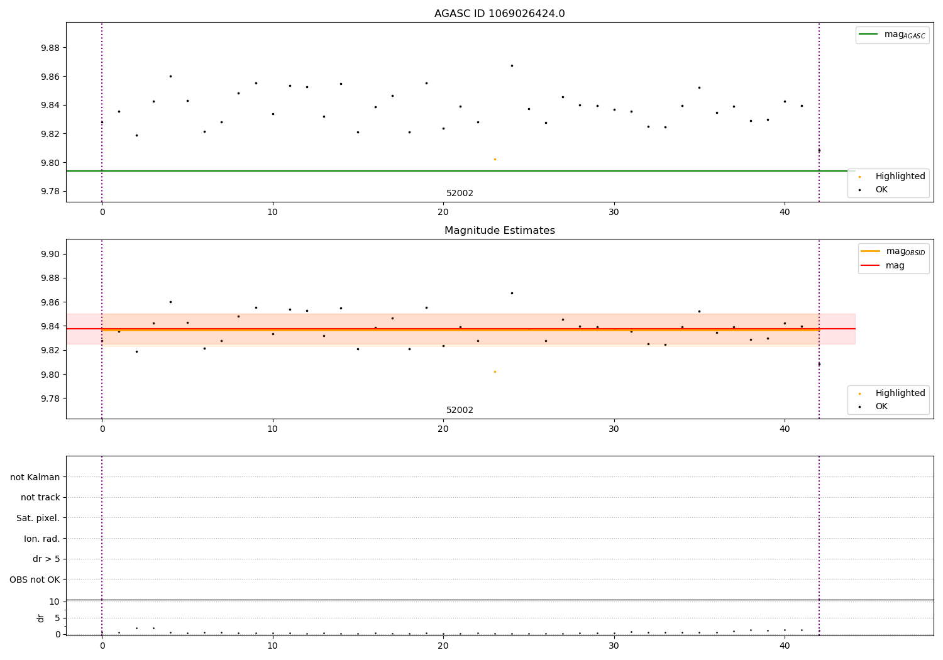
Task: Click the orange highlighted point in the top plot
Action: (495, 159)
